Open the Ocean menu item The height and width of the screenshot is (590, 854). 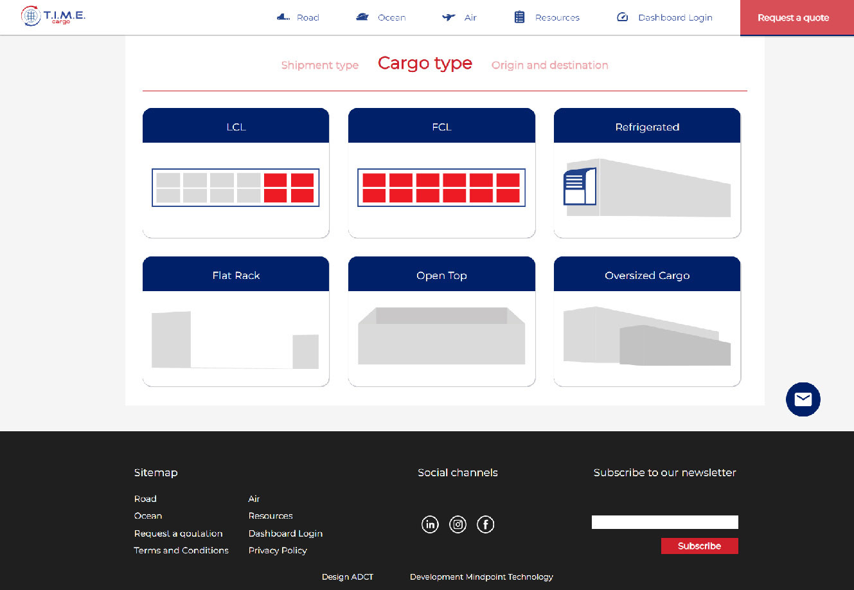381,17
